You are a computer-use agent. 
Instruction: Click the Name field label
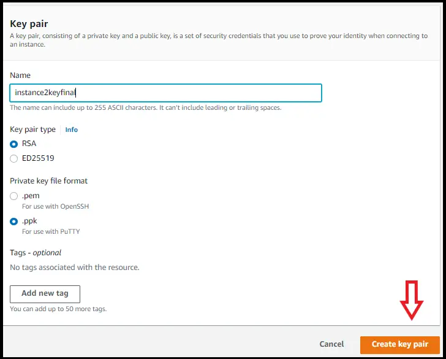pos(20,75)
